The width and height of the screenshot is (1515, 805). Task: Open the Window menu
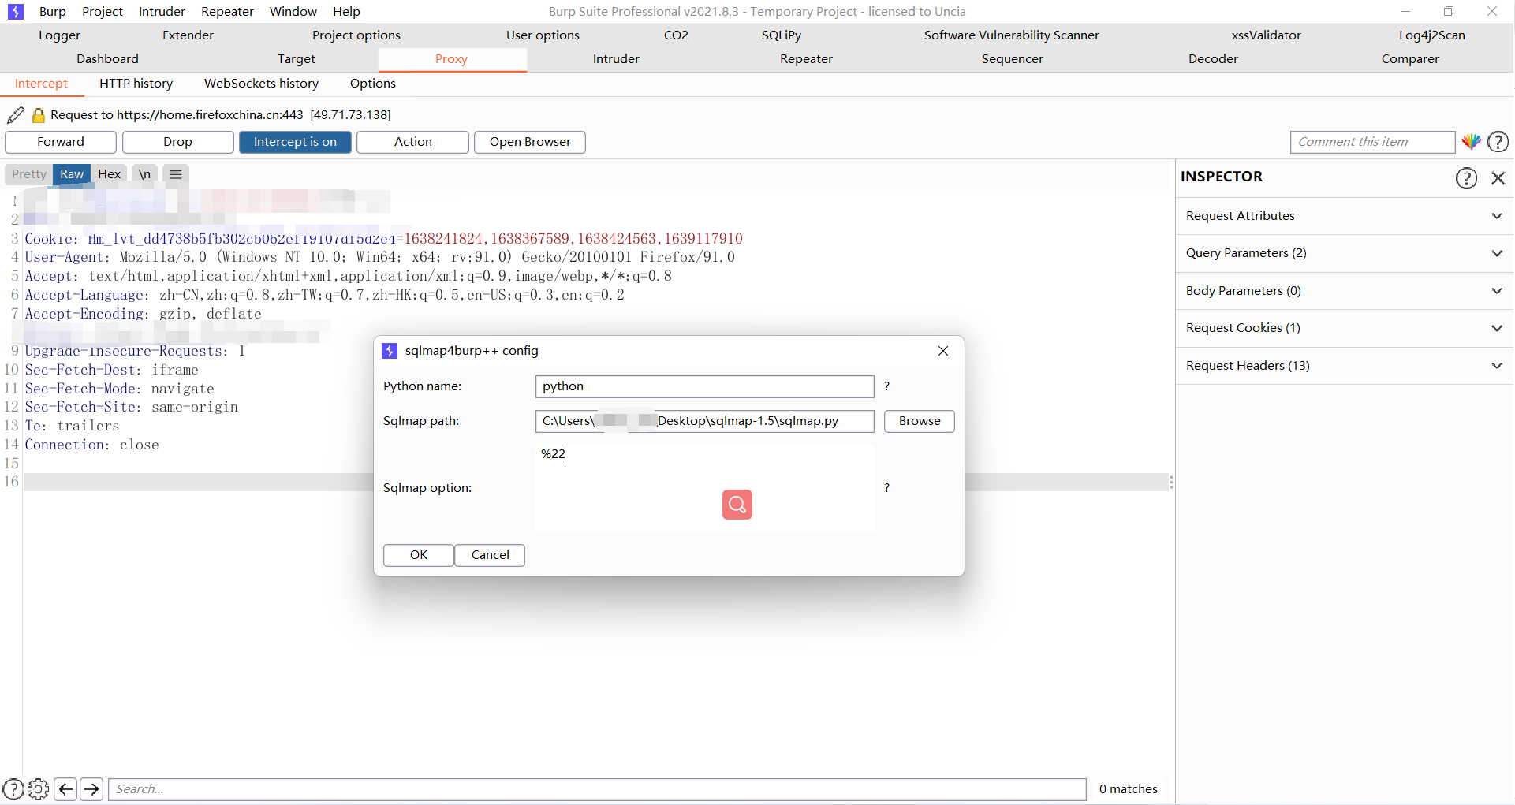(293, 12)
